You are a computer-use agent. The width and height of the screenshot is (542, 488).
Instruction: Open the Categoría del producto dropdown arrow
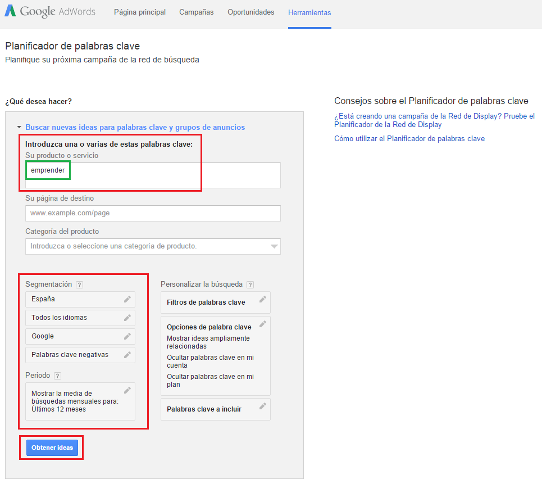[x=274, y=246]
